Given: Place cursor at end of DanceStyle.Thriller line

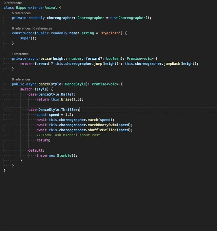Looking at the screenshot, I should pos(80,110).
